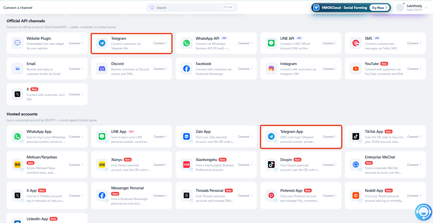Connect the Threads Personal account
This screenshot has width=433, height=223.
pyautogui.click(x=245, y=196)
